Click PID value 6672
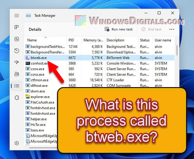 tap(72, 58)
